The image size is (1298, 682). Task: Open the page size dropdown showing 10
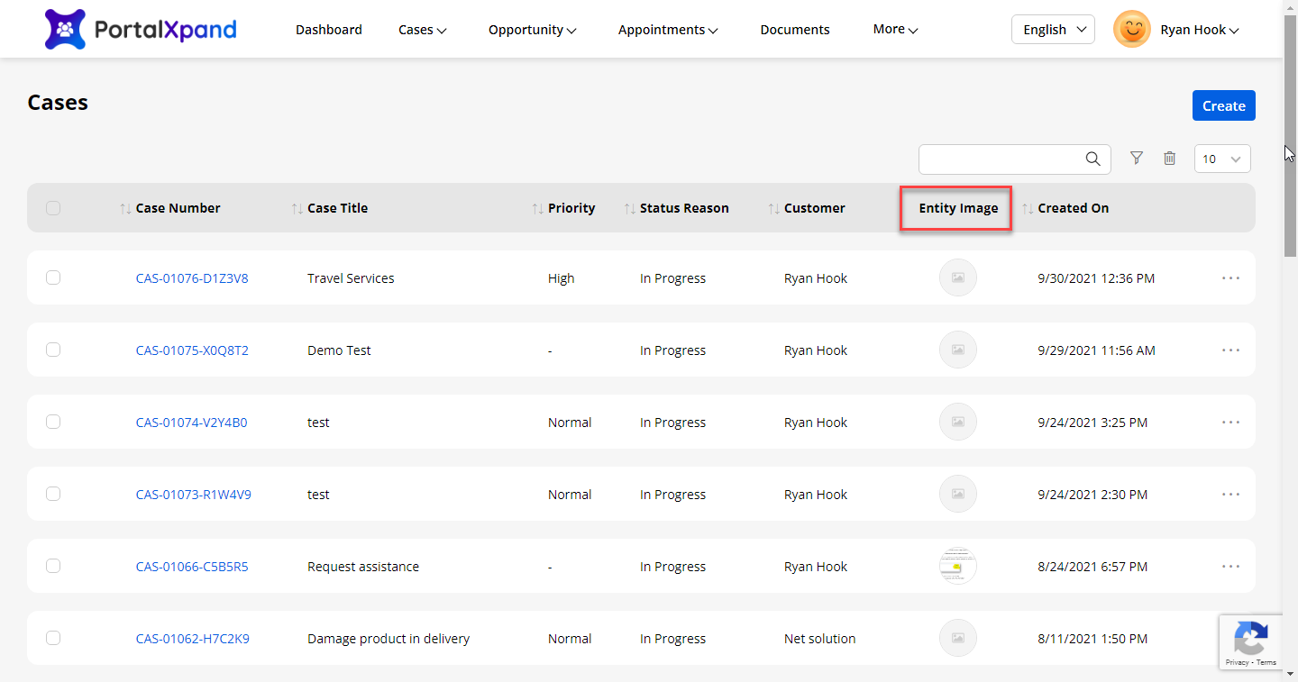click(x=1222, y=159)
